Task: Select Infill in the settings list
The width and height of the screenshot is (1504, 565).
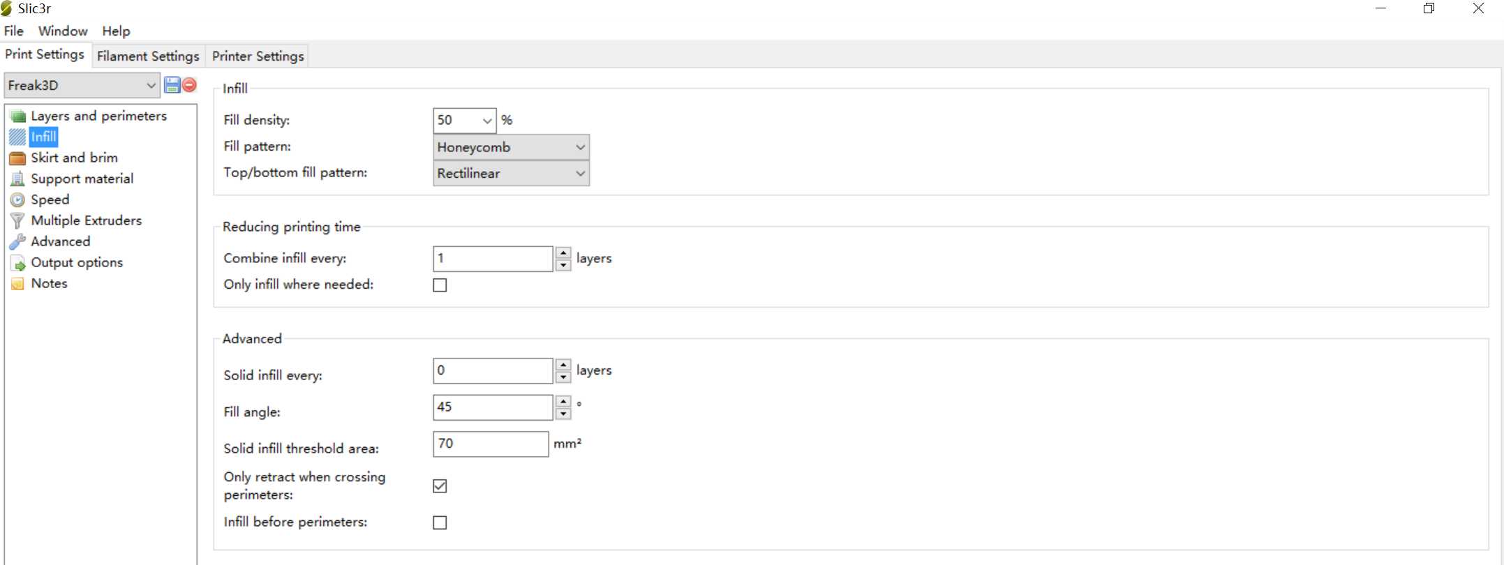Action: [x=43, y=137]
